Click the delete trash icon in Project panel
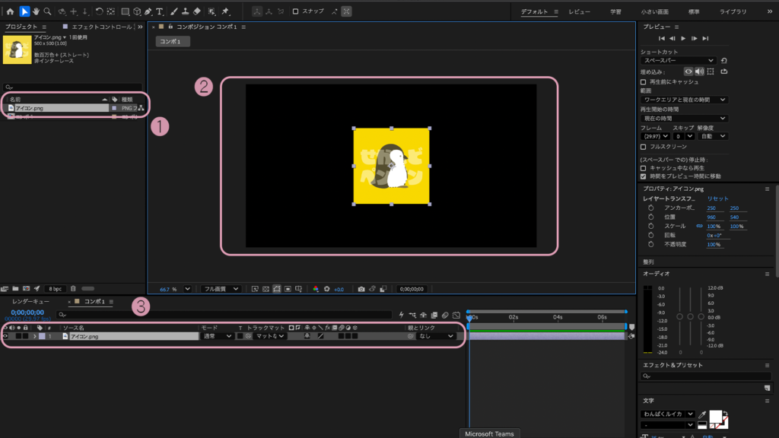This screenshot has width=779, height=438. [73, 288]
